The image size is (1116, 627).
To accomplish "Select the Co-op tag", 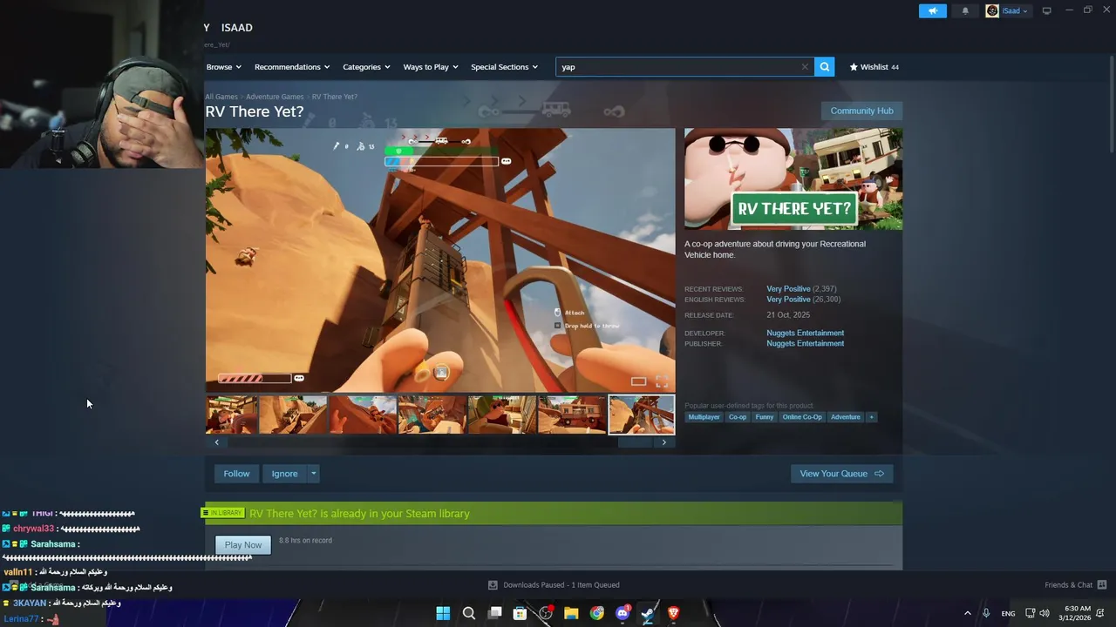I will 738,417.
